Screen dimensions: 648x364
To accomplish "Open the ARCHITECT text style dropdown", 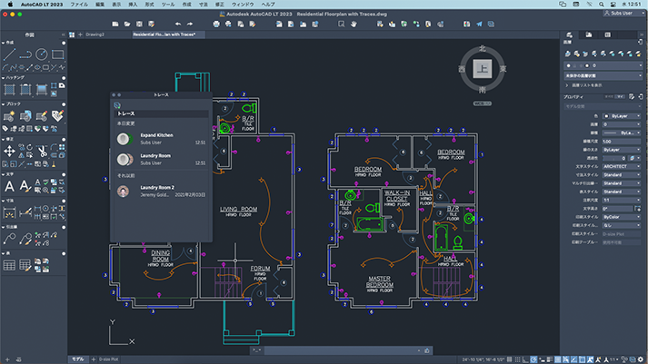I will [x=622, y=166].
